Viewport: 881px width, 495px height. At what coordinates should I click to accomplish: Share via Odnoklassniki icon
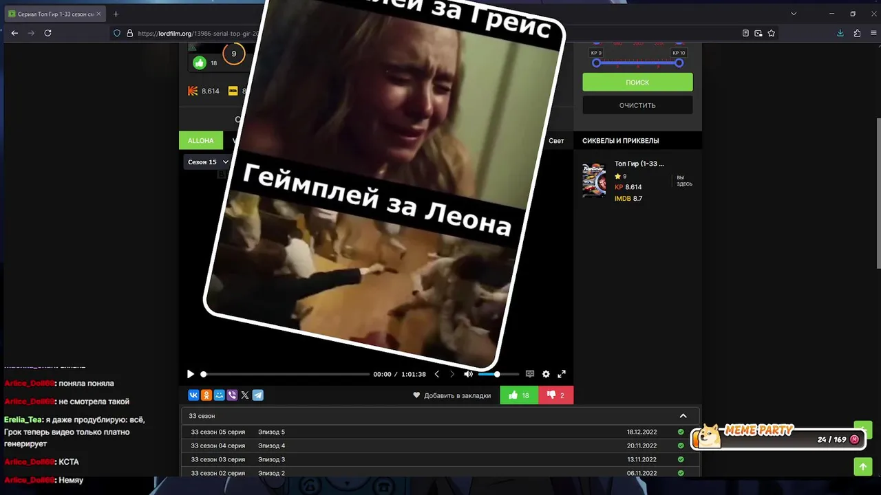tap(206, 395)
